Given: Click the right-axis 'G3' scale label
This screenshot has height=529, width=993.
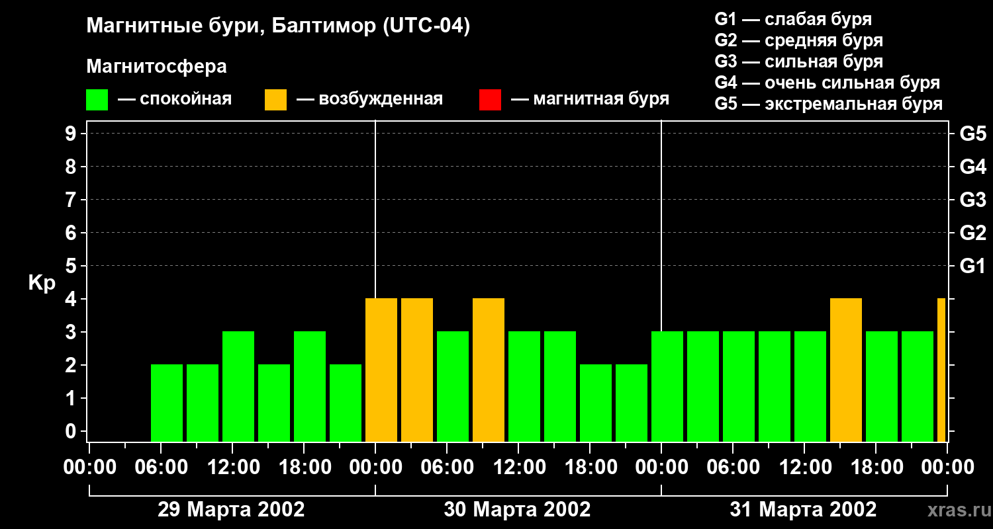Looking at the screenshot, I should pos(972,200).
